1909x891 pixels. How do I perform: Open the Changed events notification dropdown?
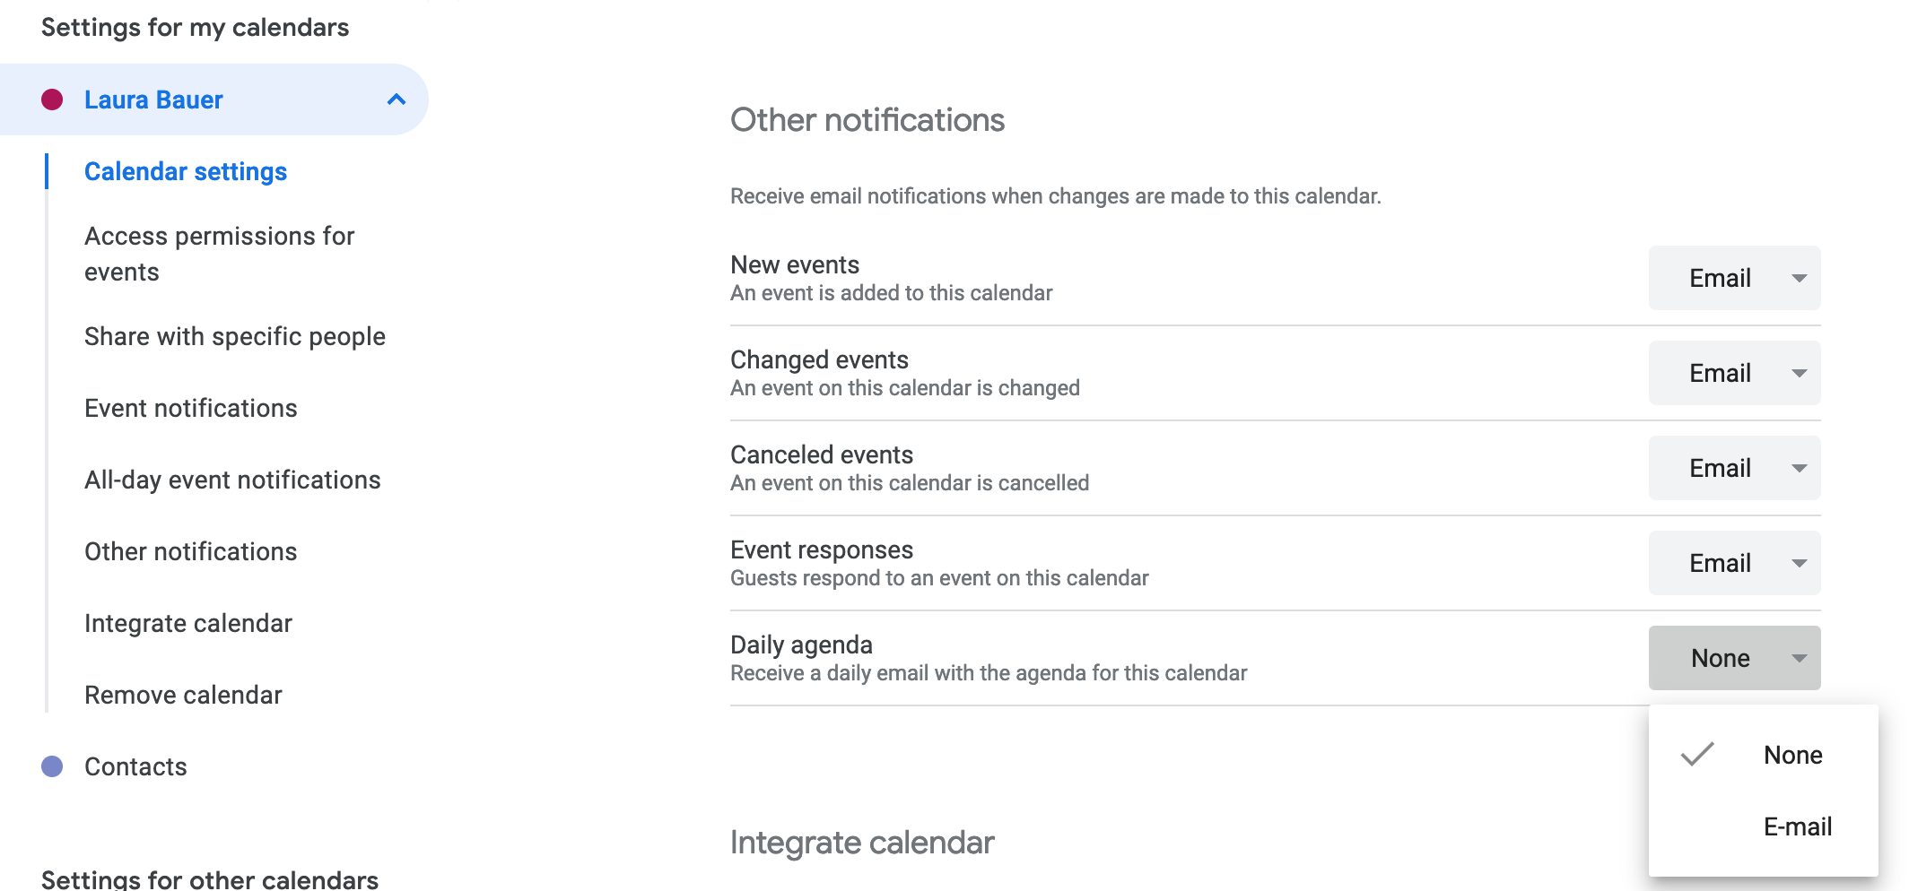click(1733, 373)
